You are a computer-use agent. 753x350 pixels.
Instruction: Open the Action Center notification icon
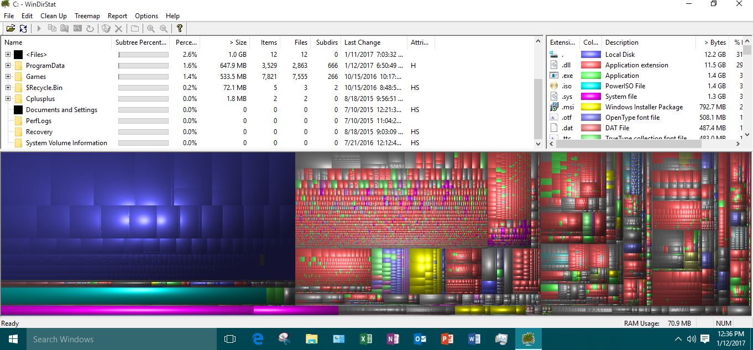(x=705, y=339)
